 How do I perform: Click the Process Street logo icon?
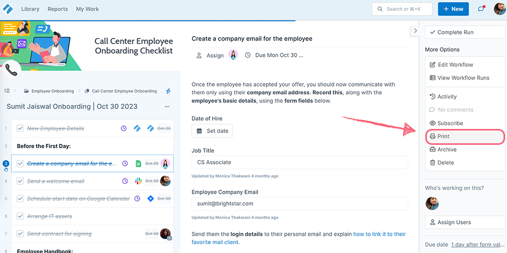coord(8,9)
